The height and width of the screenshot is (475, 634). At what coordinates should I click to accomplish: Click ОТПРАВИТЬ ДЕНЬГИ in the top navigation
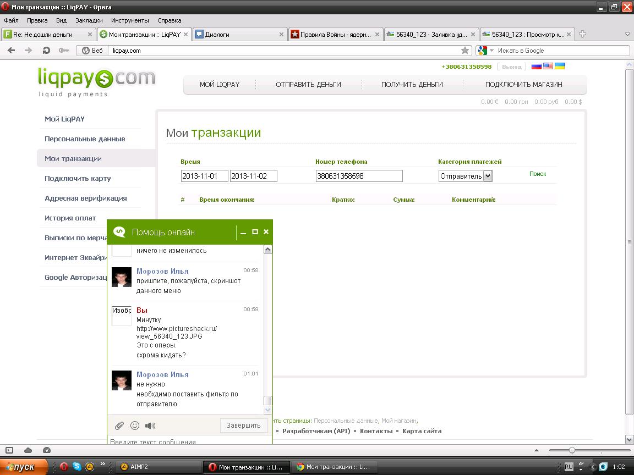309,85
